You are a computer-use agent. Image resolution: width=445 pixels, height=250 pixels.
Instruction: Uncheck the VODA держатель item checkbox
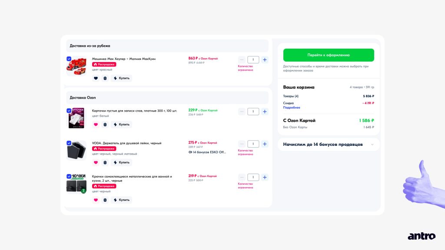69,143
